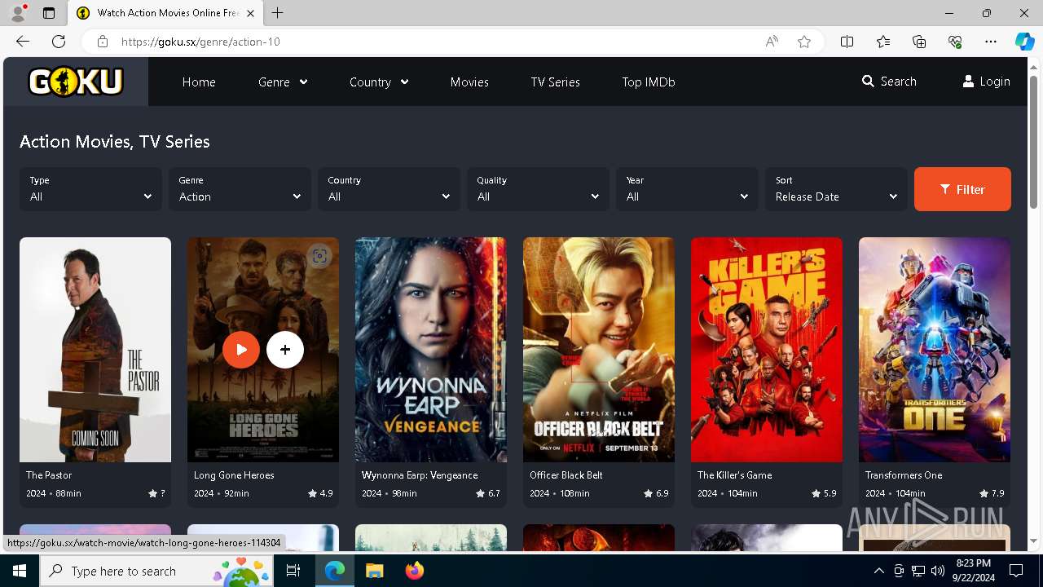Toggle Read aloud in address bar

(x=772, y=42)
